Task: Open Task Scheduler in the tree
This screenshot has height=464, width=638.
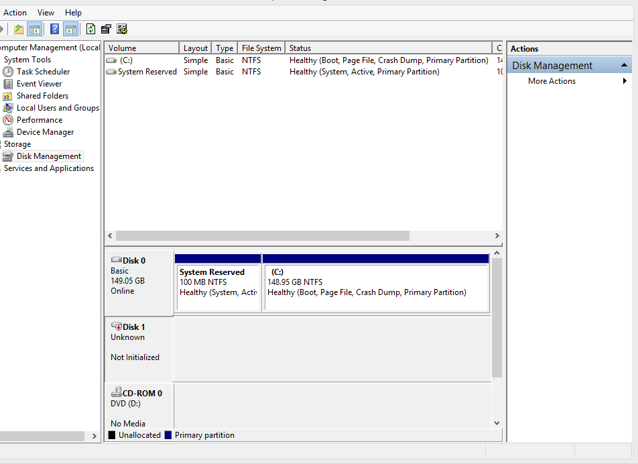Action: 43,72
